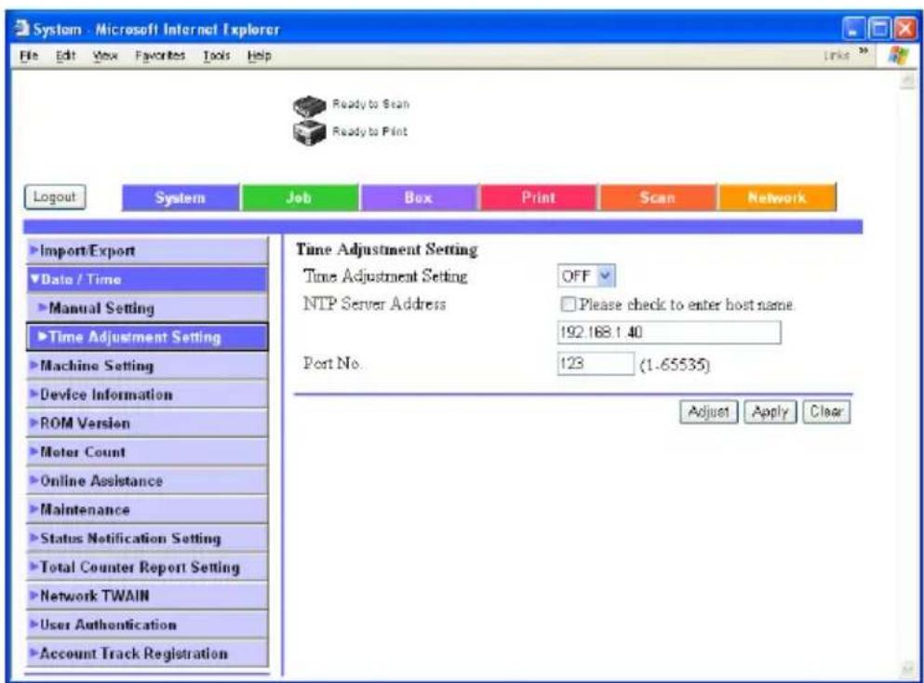This screenshot has height=683, width=924.
Task: Click the Ready to Scan scanner icon
Action: [309, 106]
